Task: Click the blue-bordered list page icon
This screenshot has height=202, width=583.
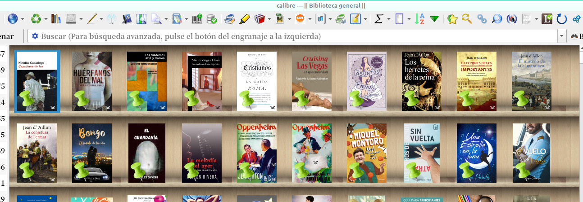Action: [x=399, y=19]
